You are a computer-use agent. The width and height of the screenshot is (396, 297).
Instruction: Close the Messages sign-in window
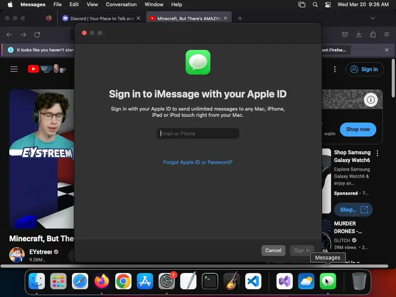84,33
